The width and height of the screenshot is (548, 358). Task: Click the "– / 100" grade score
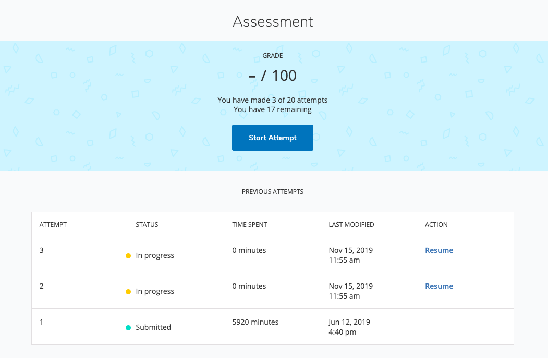tap(273, 76)
